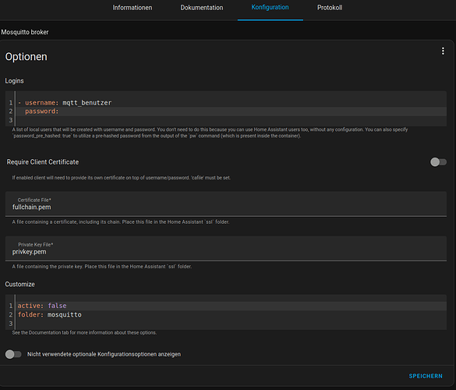Click the Optionen heading
Screen dimensions: 456x390
tap(26, 57)
